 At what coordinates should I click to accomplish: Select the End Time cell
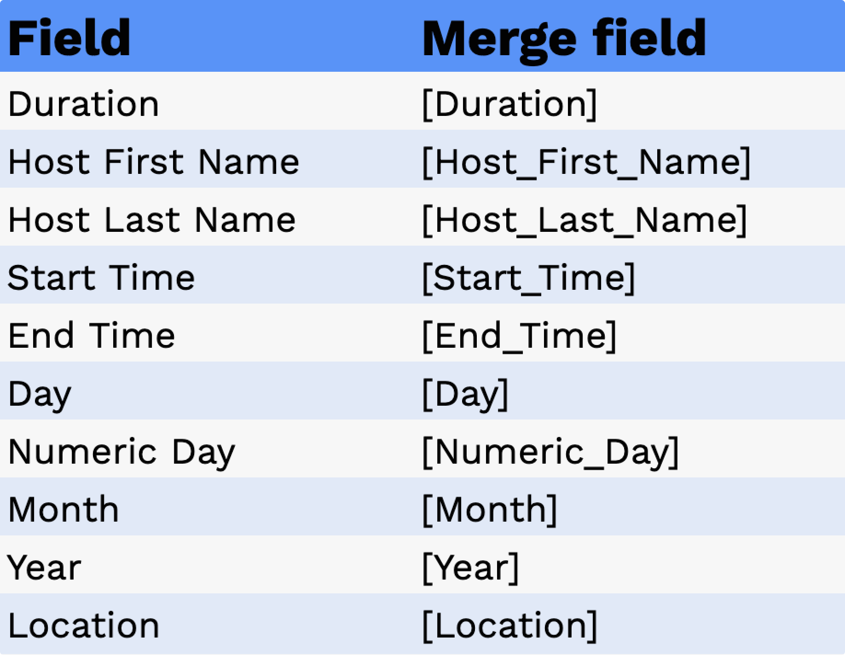92,336
